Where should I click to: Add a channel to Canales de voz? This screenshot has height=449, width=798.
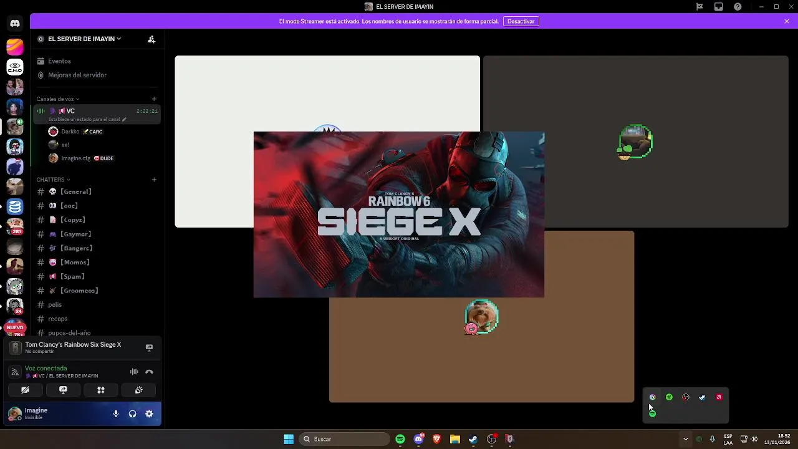(x=154, y=99)
